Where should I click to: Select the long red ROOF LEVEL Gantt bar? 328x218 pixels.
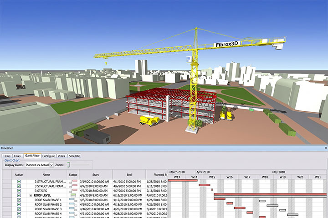[270, 194]
